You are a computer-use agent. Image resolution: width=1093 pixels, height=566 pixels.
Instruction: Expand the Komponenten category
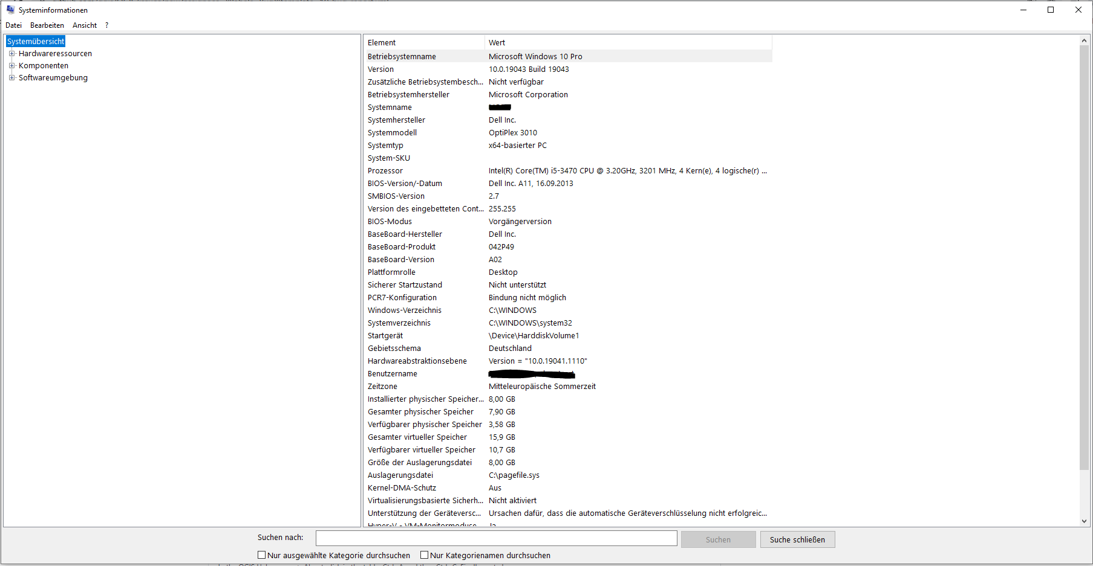pyautogui.click(x=11, y=65)
